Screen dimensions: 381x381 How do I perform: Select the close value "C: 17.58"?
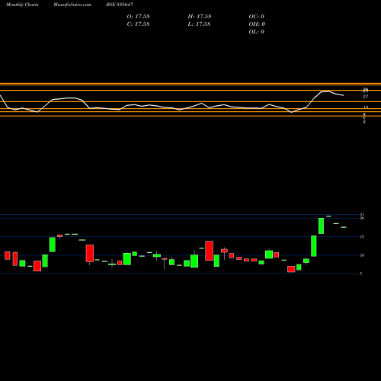pos(138,24)
